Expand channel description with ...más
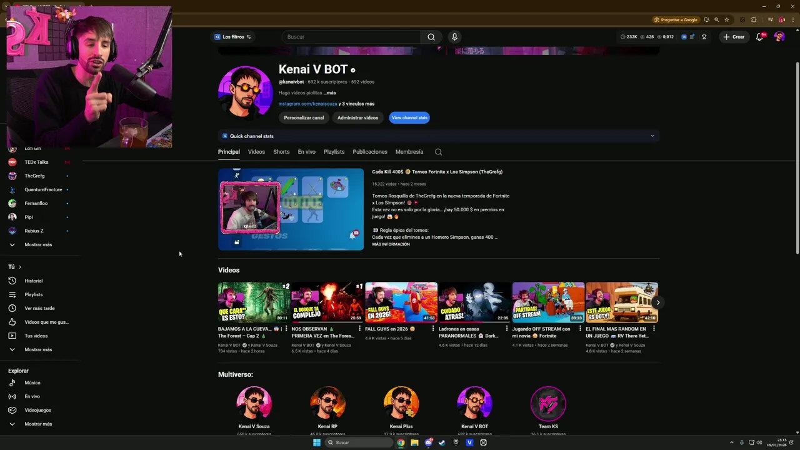800x450 pixels. (x=329, y=93)
